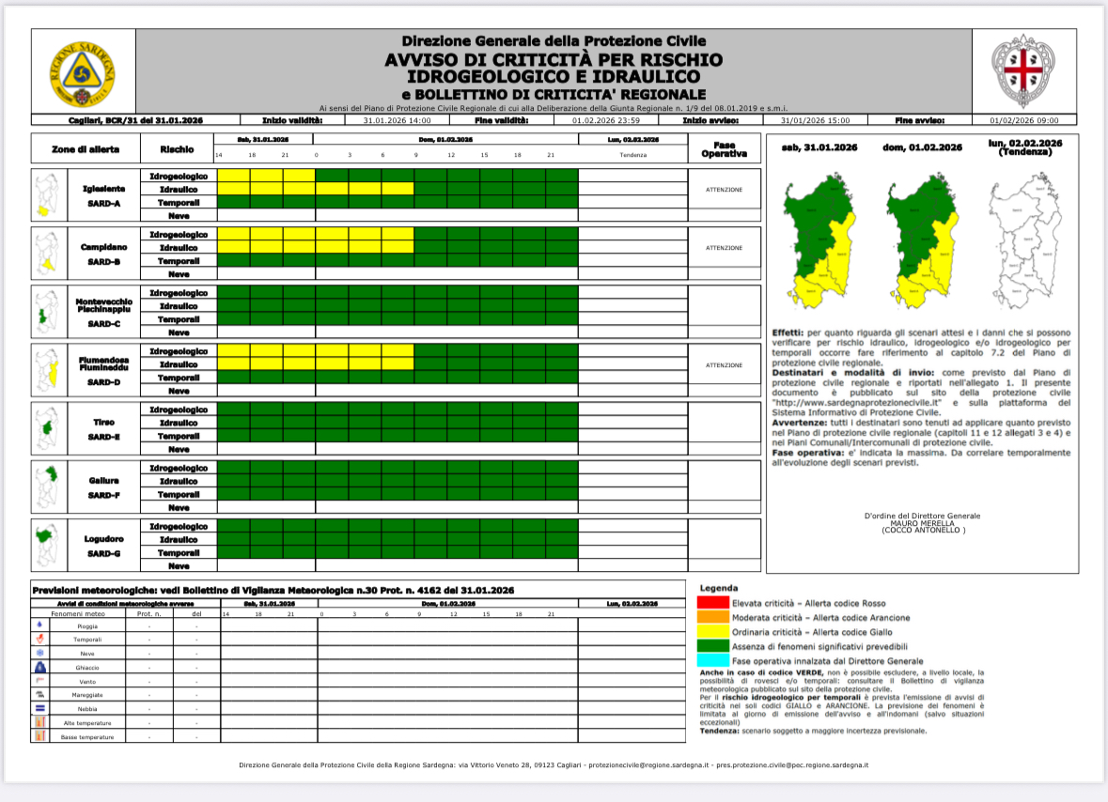The image size is (1108, 802).
Task: Click the Neve snowflake icon
Action: (x=39, y=652)
